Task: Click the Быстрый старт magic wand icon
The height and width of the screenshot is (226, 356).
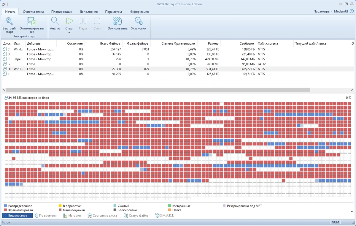Action: coord(9,21)
